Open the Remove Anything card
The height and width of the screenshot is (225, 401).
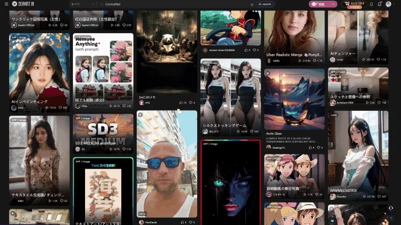(x=103, y=72)
